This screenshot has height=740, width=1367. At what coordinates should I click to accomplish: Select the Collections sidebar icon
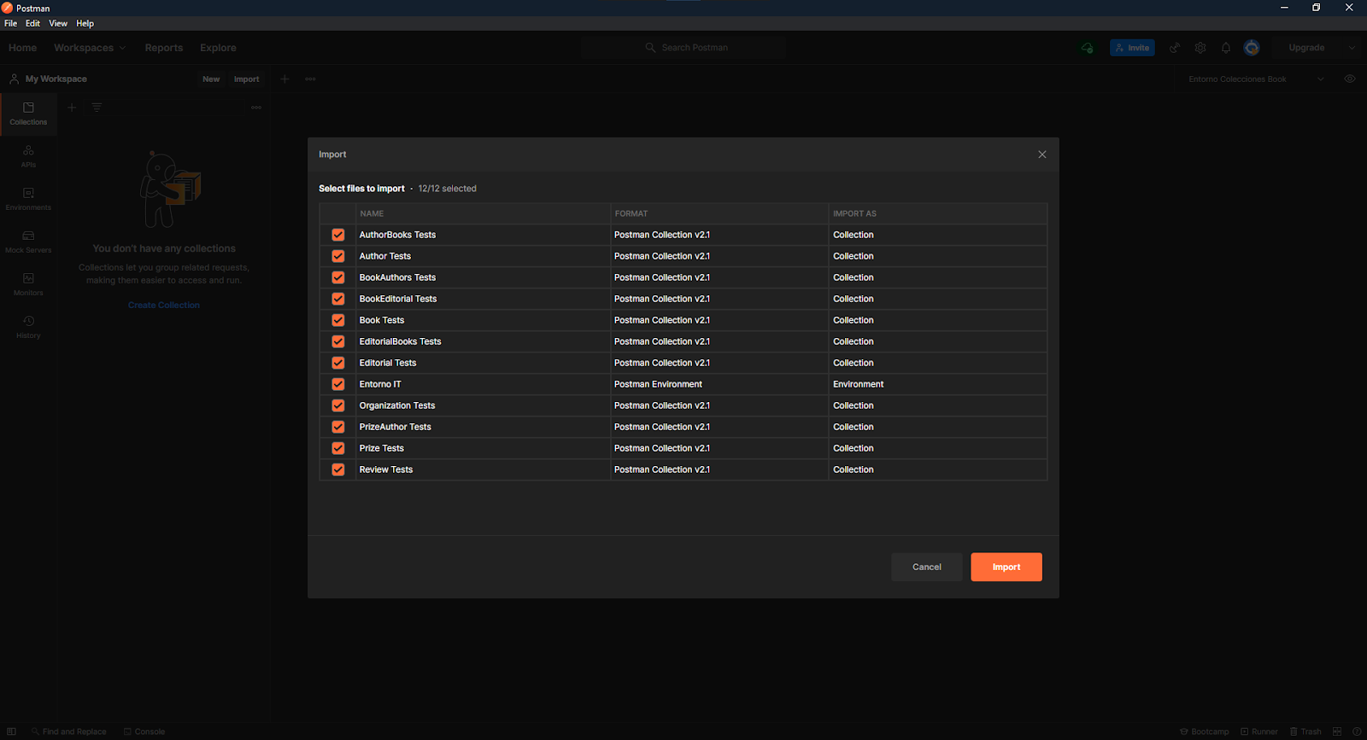click(28, 114)
